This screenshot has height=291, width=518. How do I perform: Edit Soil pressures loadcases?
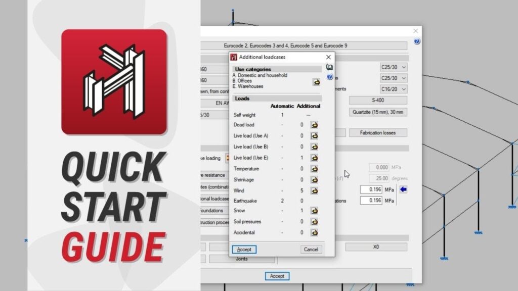pos(314,222)
